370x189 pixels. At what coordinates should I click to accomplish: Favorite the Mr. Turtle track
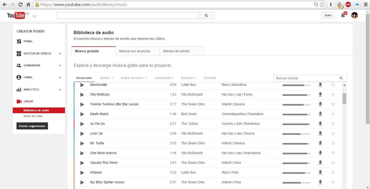click(x=333, y=143)
